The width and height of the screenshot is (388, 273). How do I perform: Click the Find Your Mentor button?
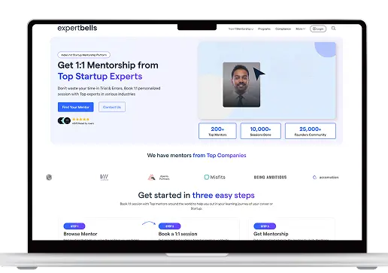[76, 107]
